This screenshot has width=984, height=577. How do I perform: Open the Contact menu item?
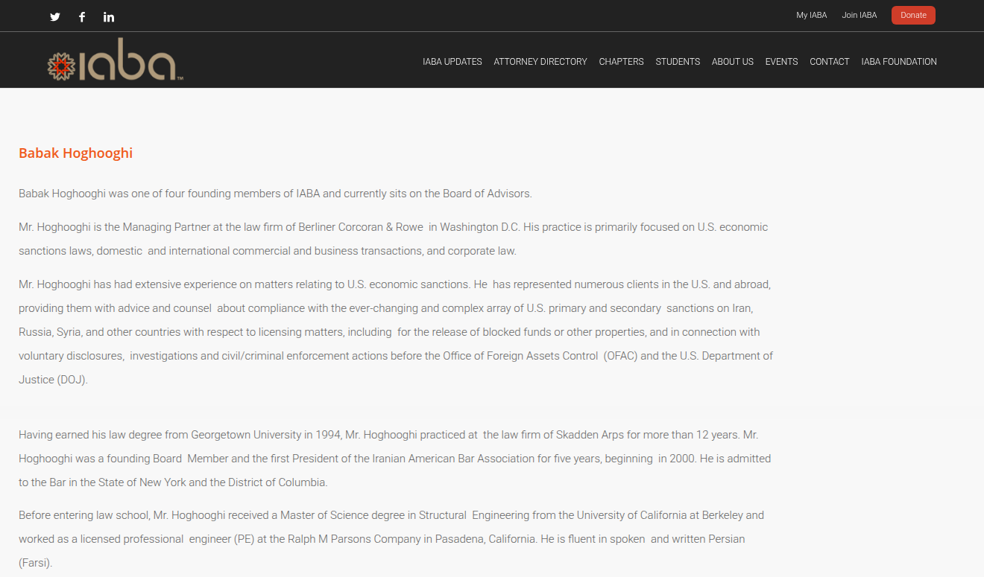(x=830, y=62)
